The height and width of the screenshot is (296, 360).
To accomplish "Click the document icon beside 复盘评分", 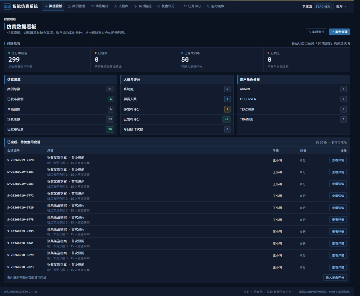I will [x=158, y=6].
